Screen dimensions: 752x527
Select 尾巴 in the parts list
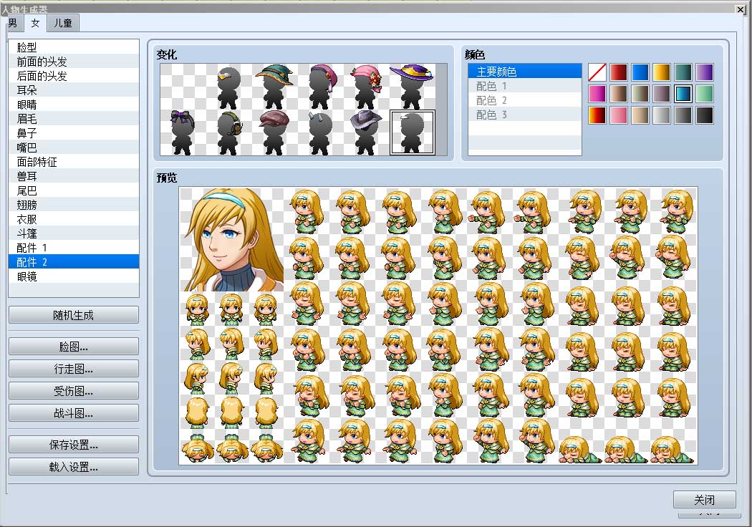pyautogui.click(x=74, y=190)
